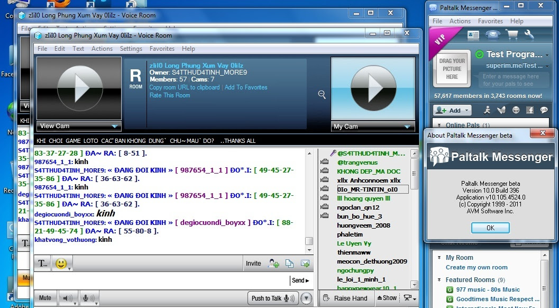The height and width of the screenshot is (308, 559).
Task: Click the copy room link icon beside Invite
Action: pyautogui.click(x=289, y=264)
